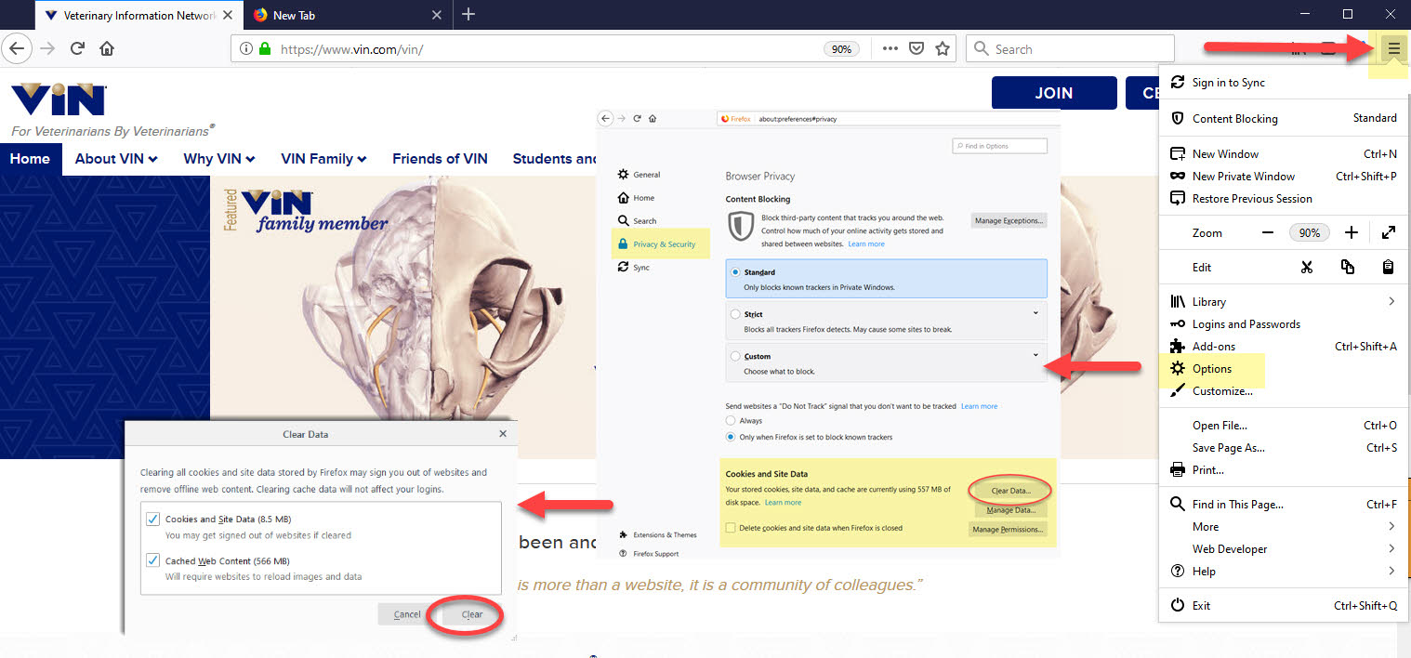1411x658 pixels.
Task: Choose Options from Firefox menu
Action: 1283,369
